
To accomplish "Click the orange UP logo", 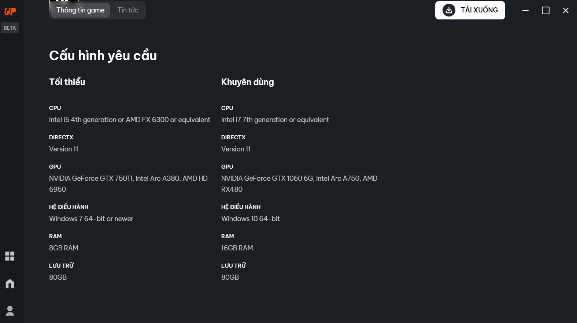I will click(x=10, y=11).
